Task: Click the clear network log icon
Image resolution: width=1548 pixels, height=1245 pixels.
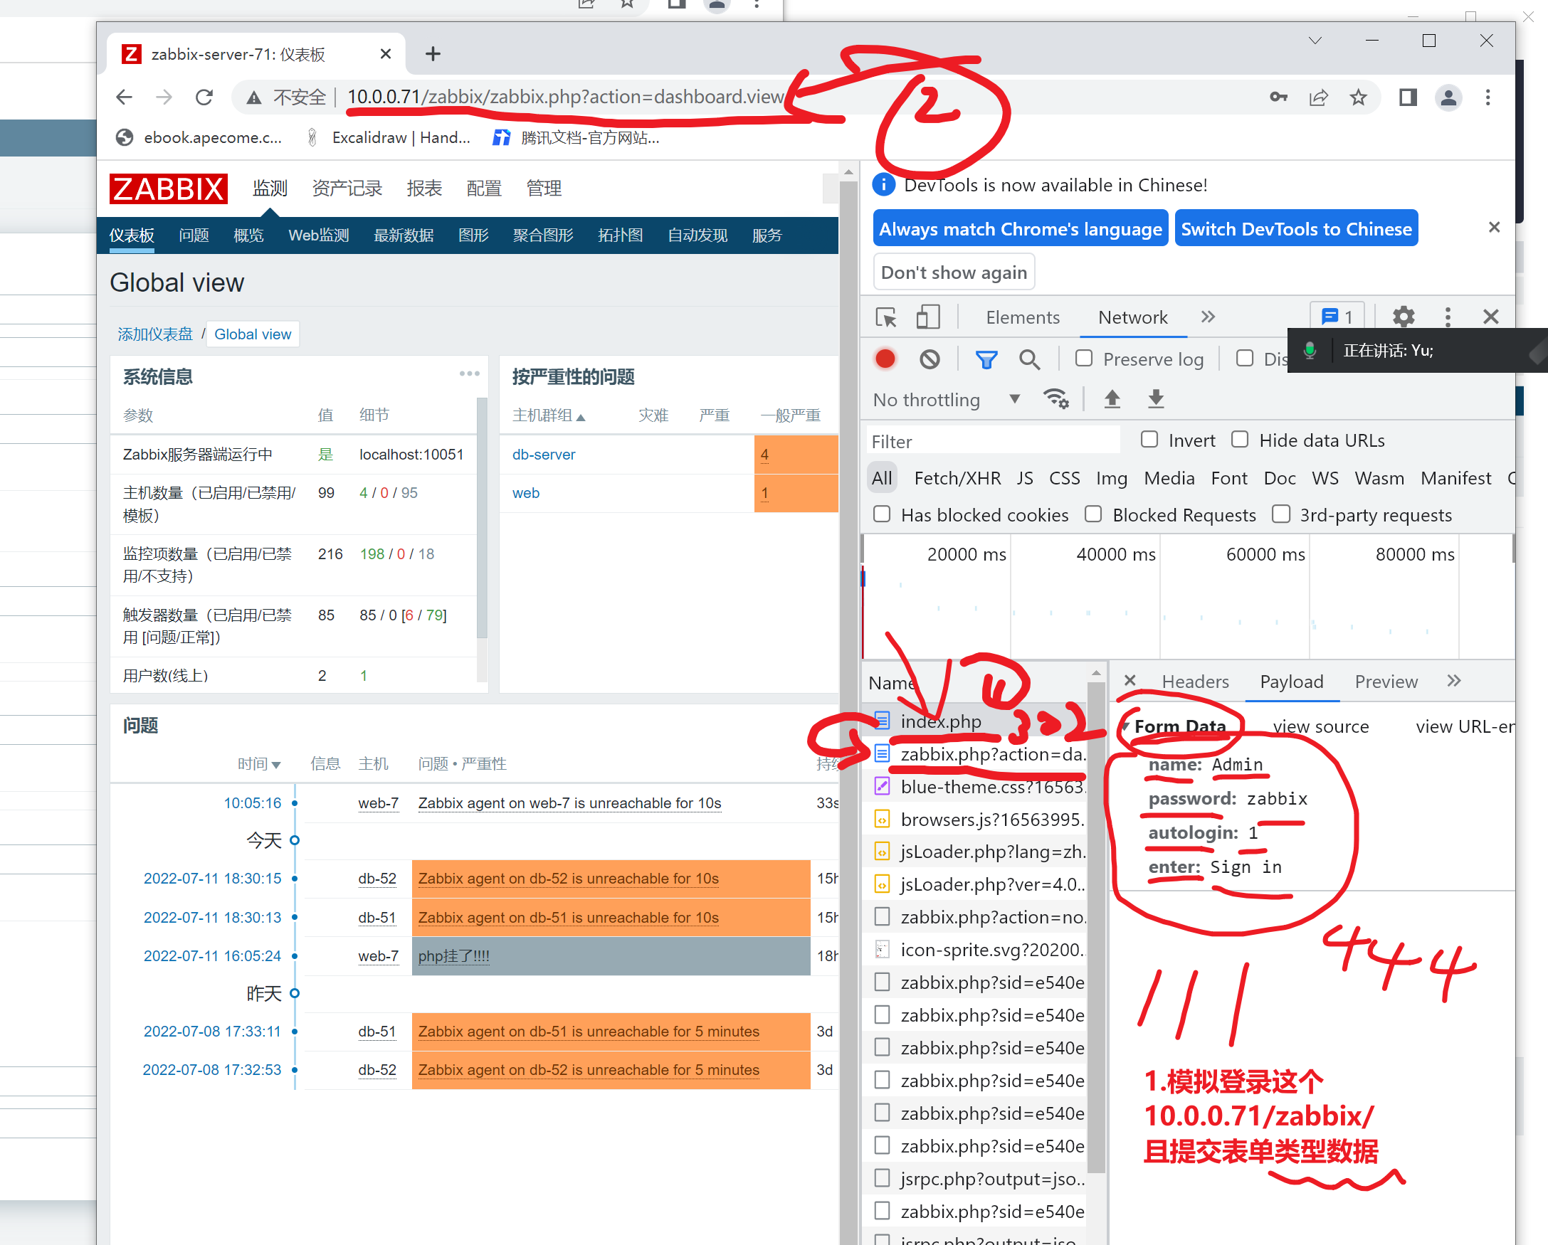Action: point(930,359)
